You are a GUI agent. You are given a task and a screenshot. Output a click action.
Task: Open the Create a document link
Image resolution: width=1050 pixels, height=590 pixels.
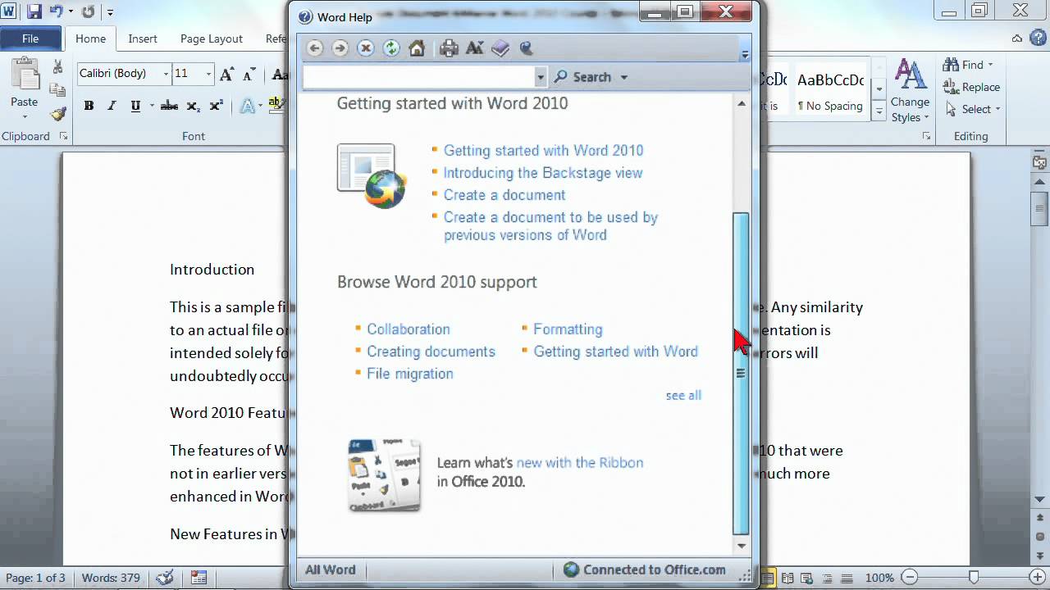click(504, 195)
